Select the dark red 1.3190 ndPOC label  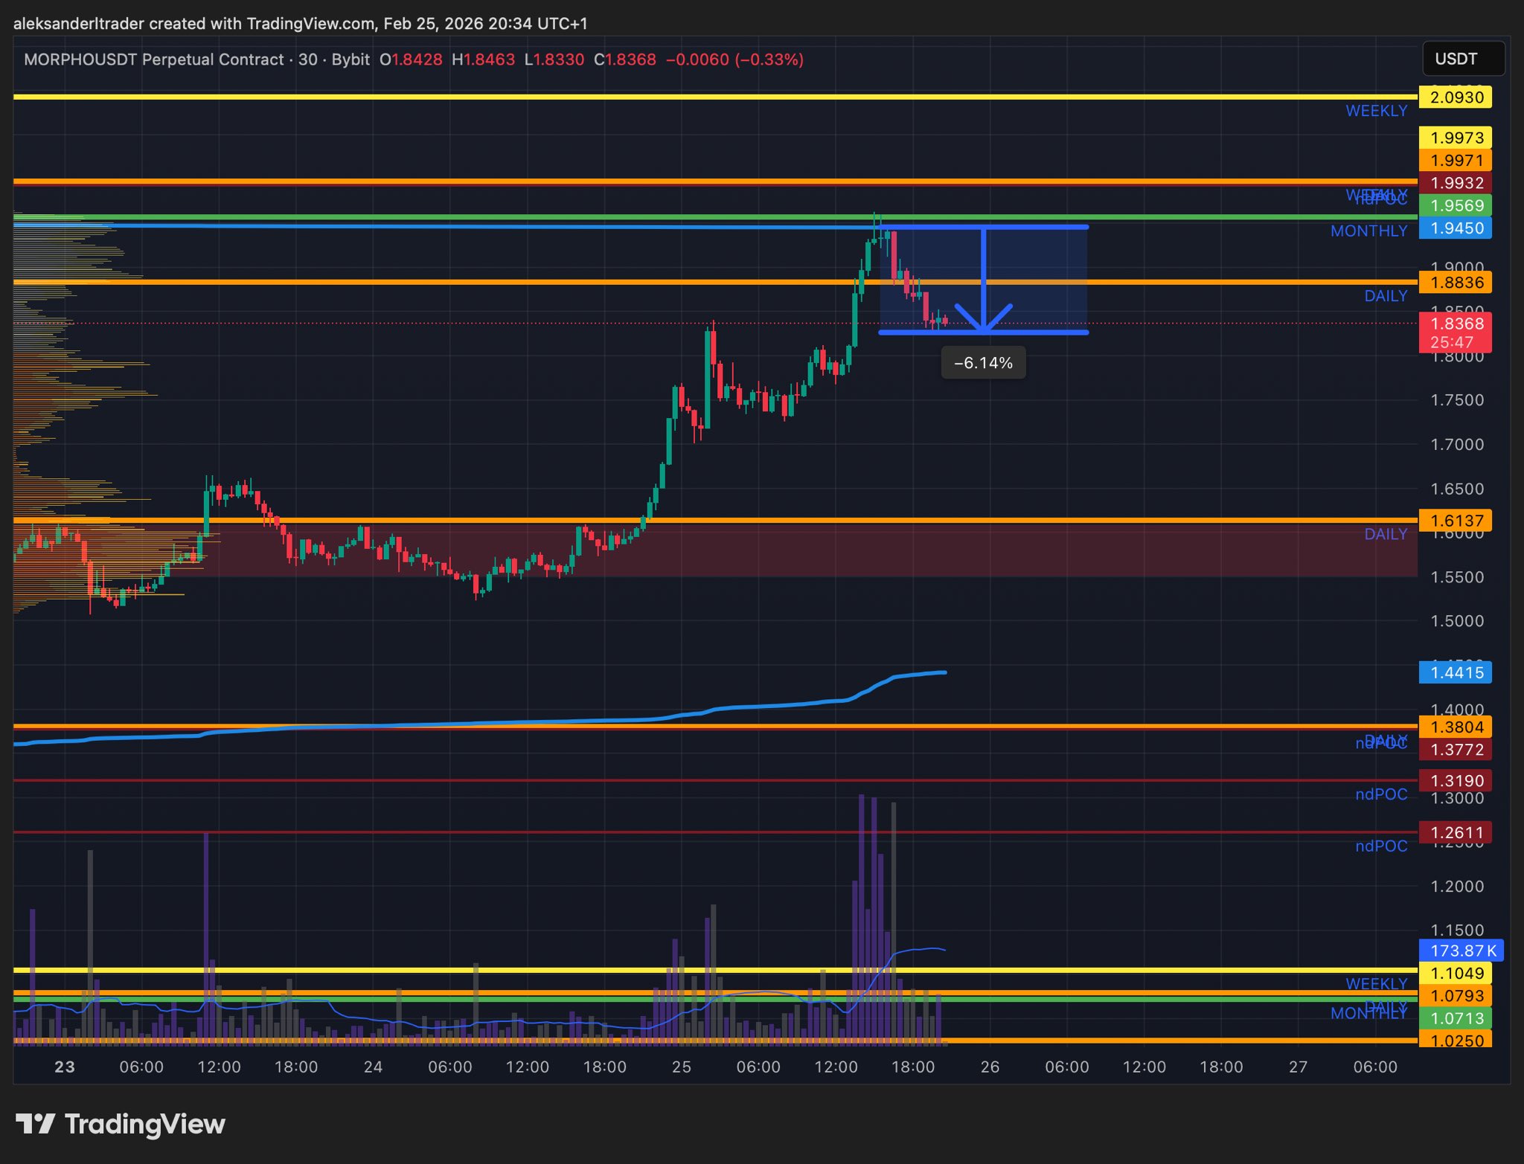[1455, 781]
